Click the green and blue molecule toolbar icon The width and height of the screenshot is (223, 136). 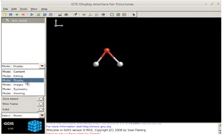point(38,15)
